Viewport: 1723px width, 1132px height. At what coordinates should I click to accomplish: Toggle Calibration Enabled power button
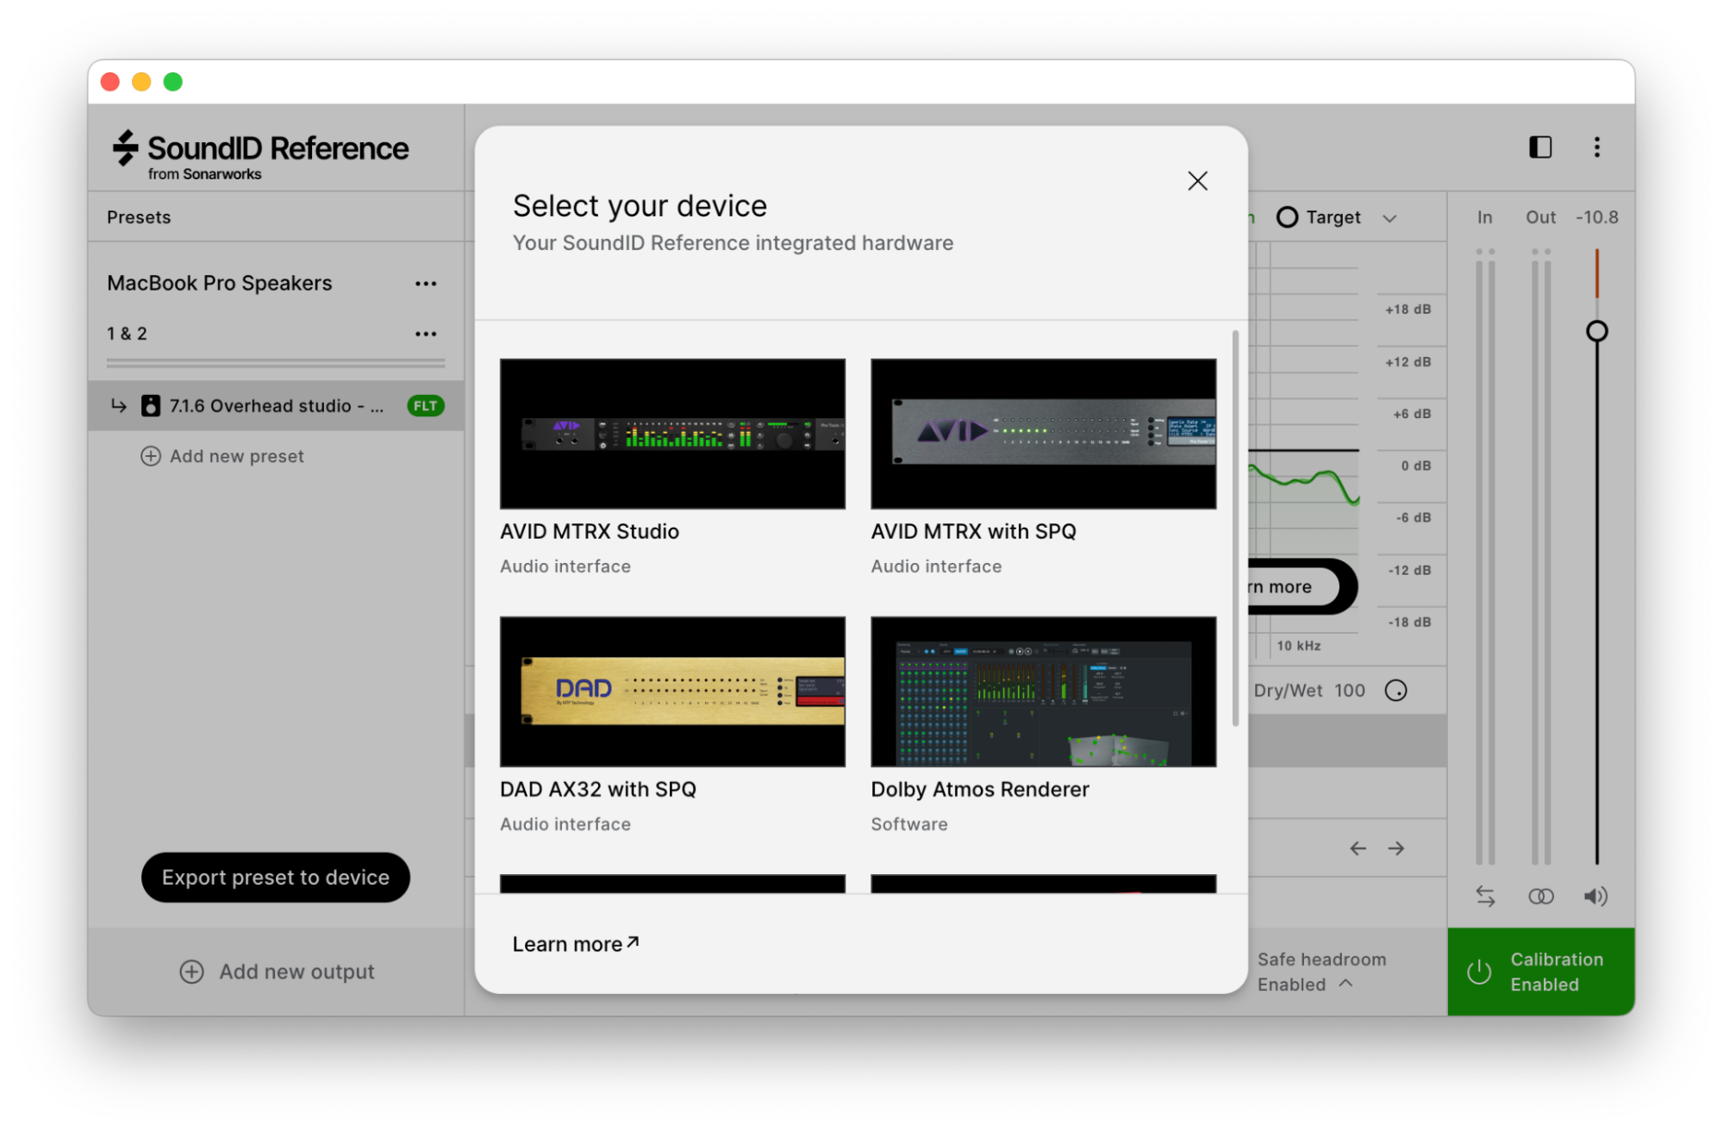pos(1479,972)
